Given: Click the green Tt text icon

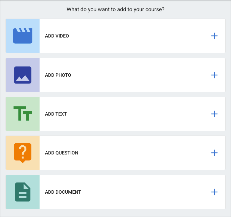Looking at the screenshot, I should pyautogui.click(x=23, y=114).
